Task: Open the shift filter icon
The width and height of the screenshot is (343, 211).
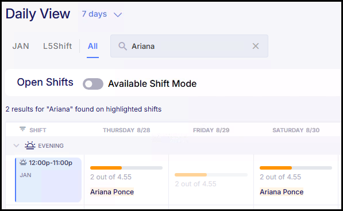Action: tap(22, 129)
